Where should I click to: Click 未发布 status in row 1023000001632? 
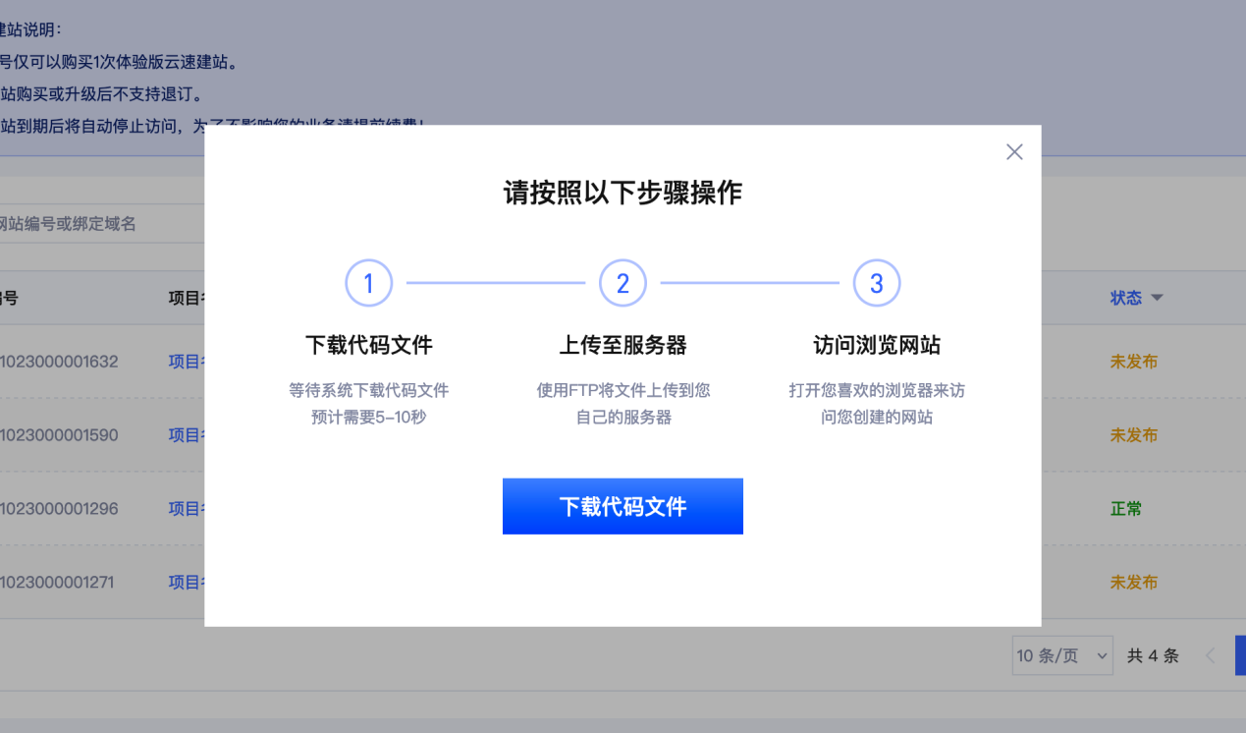point(1133,362)
